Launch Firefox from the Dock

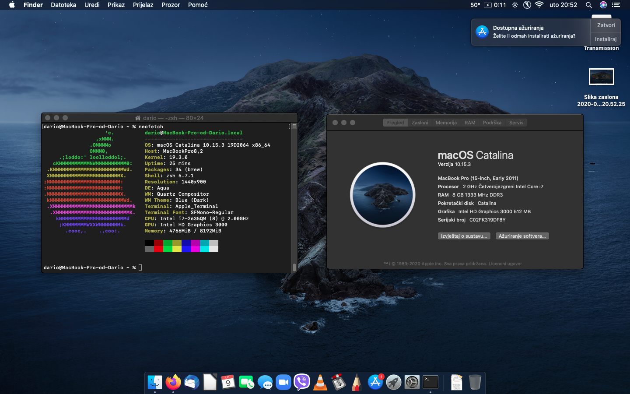pos(173,382)
